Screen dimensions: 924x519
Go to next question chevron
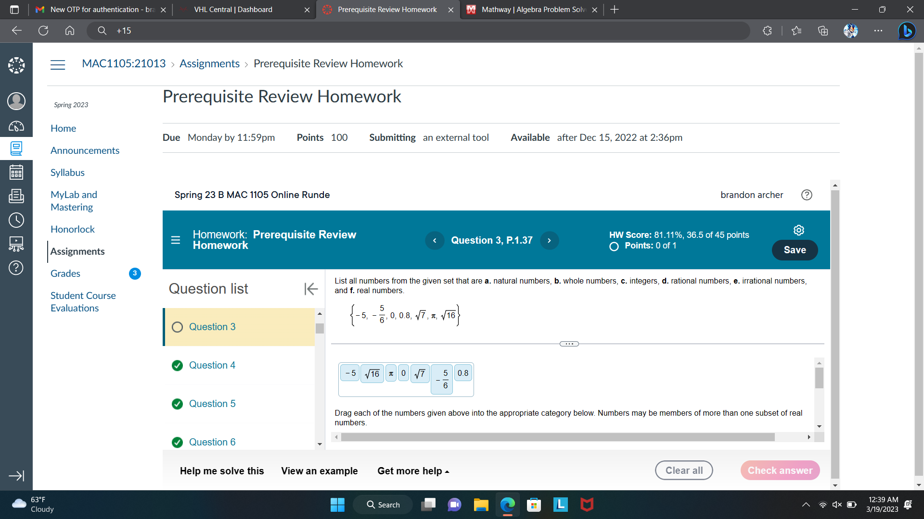(x=549, y=240)
